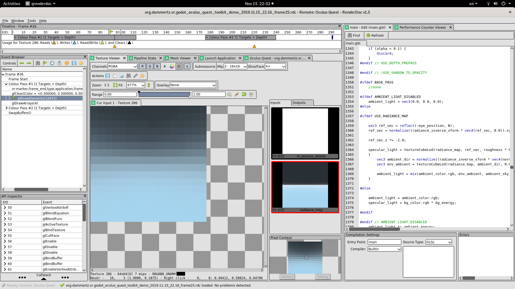Open the File menu

5,21
